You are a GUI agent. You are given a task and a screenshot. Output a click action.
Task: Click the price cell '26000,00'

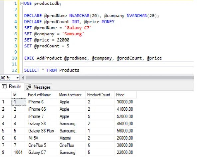click(125, 138)
